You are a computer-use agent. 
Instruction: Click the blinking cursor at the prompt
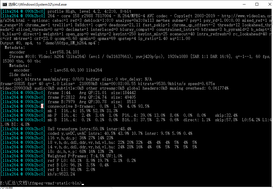(83, 183)
